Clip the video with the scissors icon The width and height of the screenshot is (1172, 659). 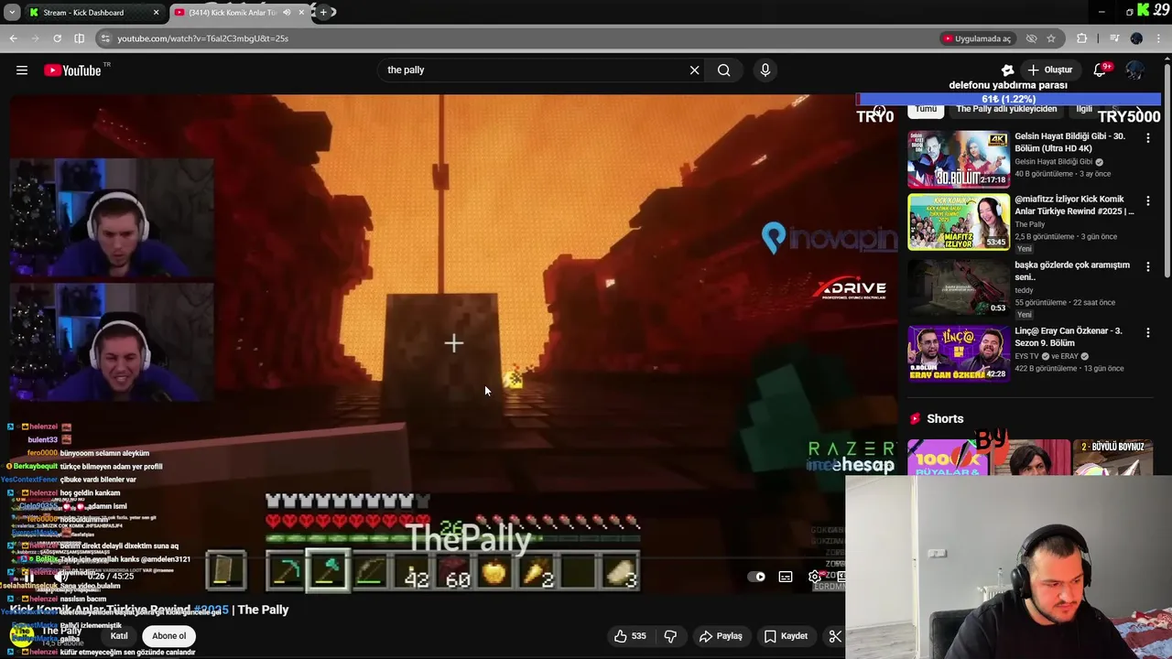(835, 636)
